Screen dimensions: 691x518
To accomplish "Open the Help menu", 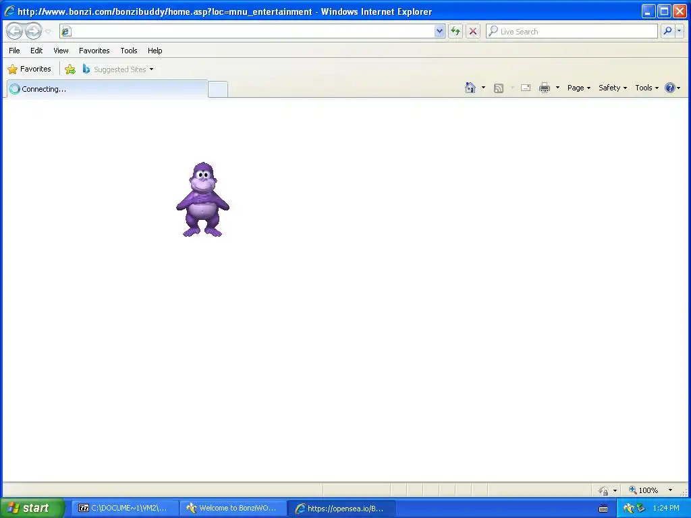I will 155,51.
